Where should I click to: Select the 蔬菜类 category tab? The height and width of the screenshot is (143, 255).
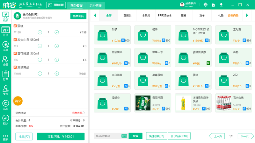(127, 15)
